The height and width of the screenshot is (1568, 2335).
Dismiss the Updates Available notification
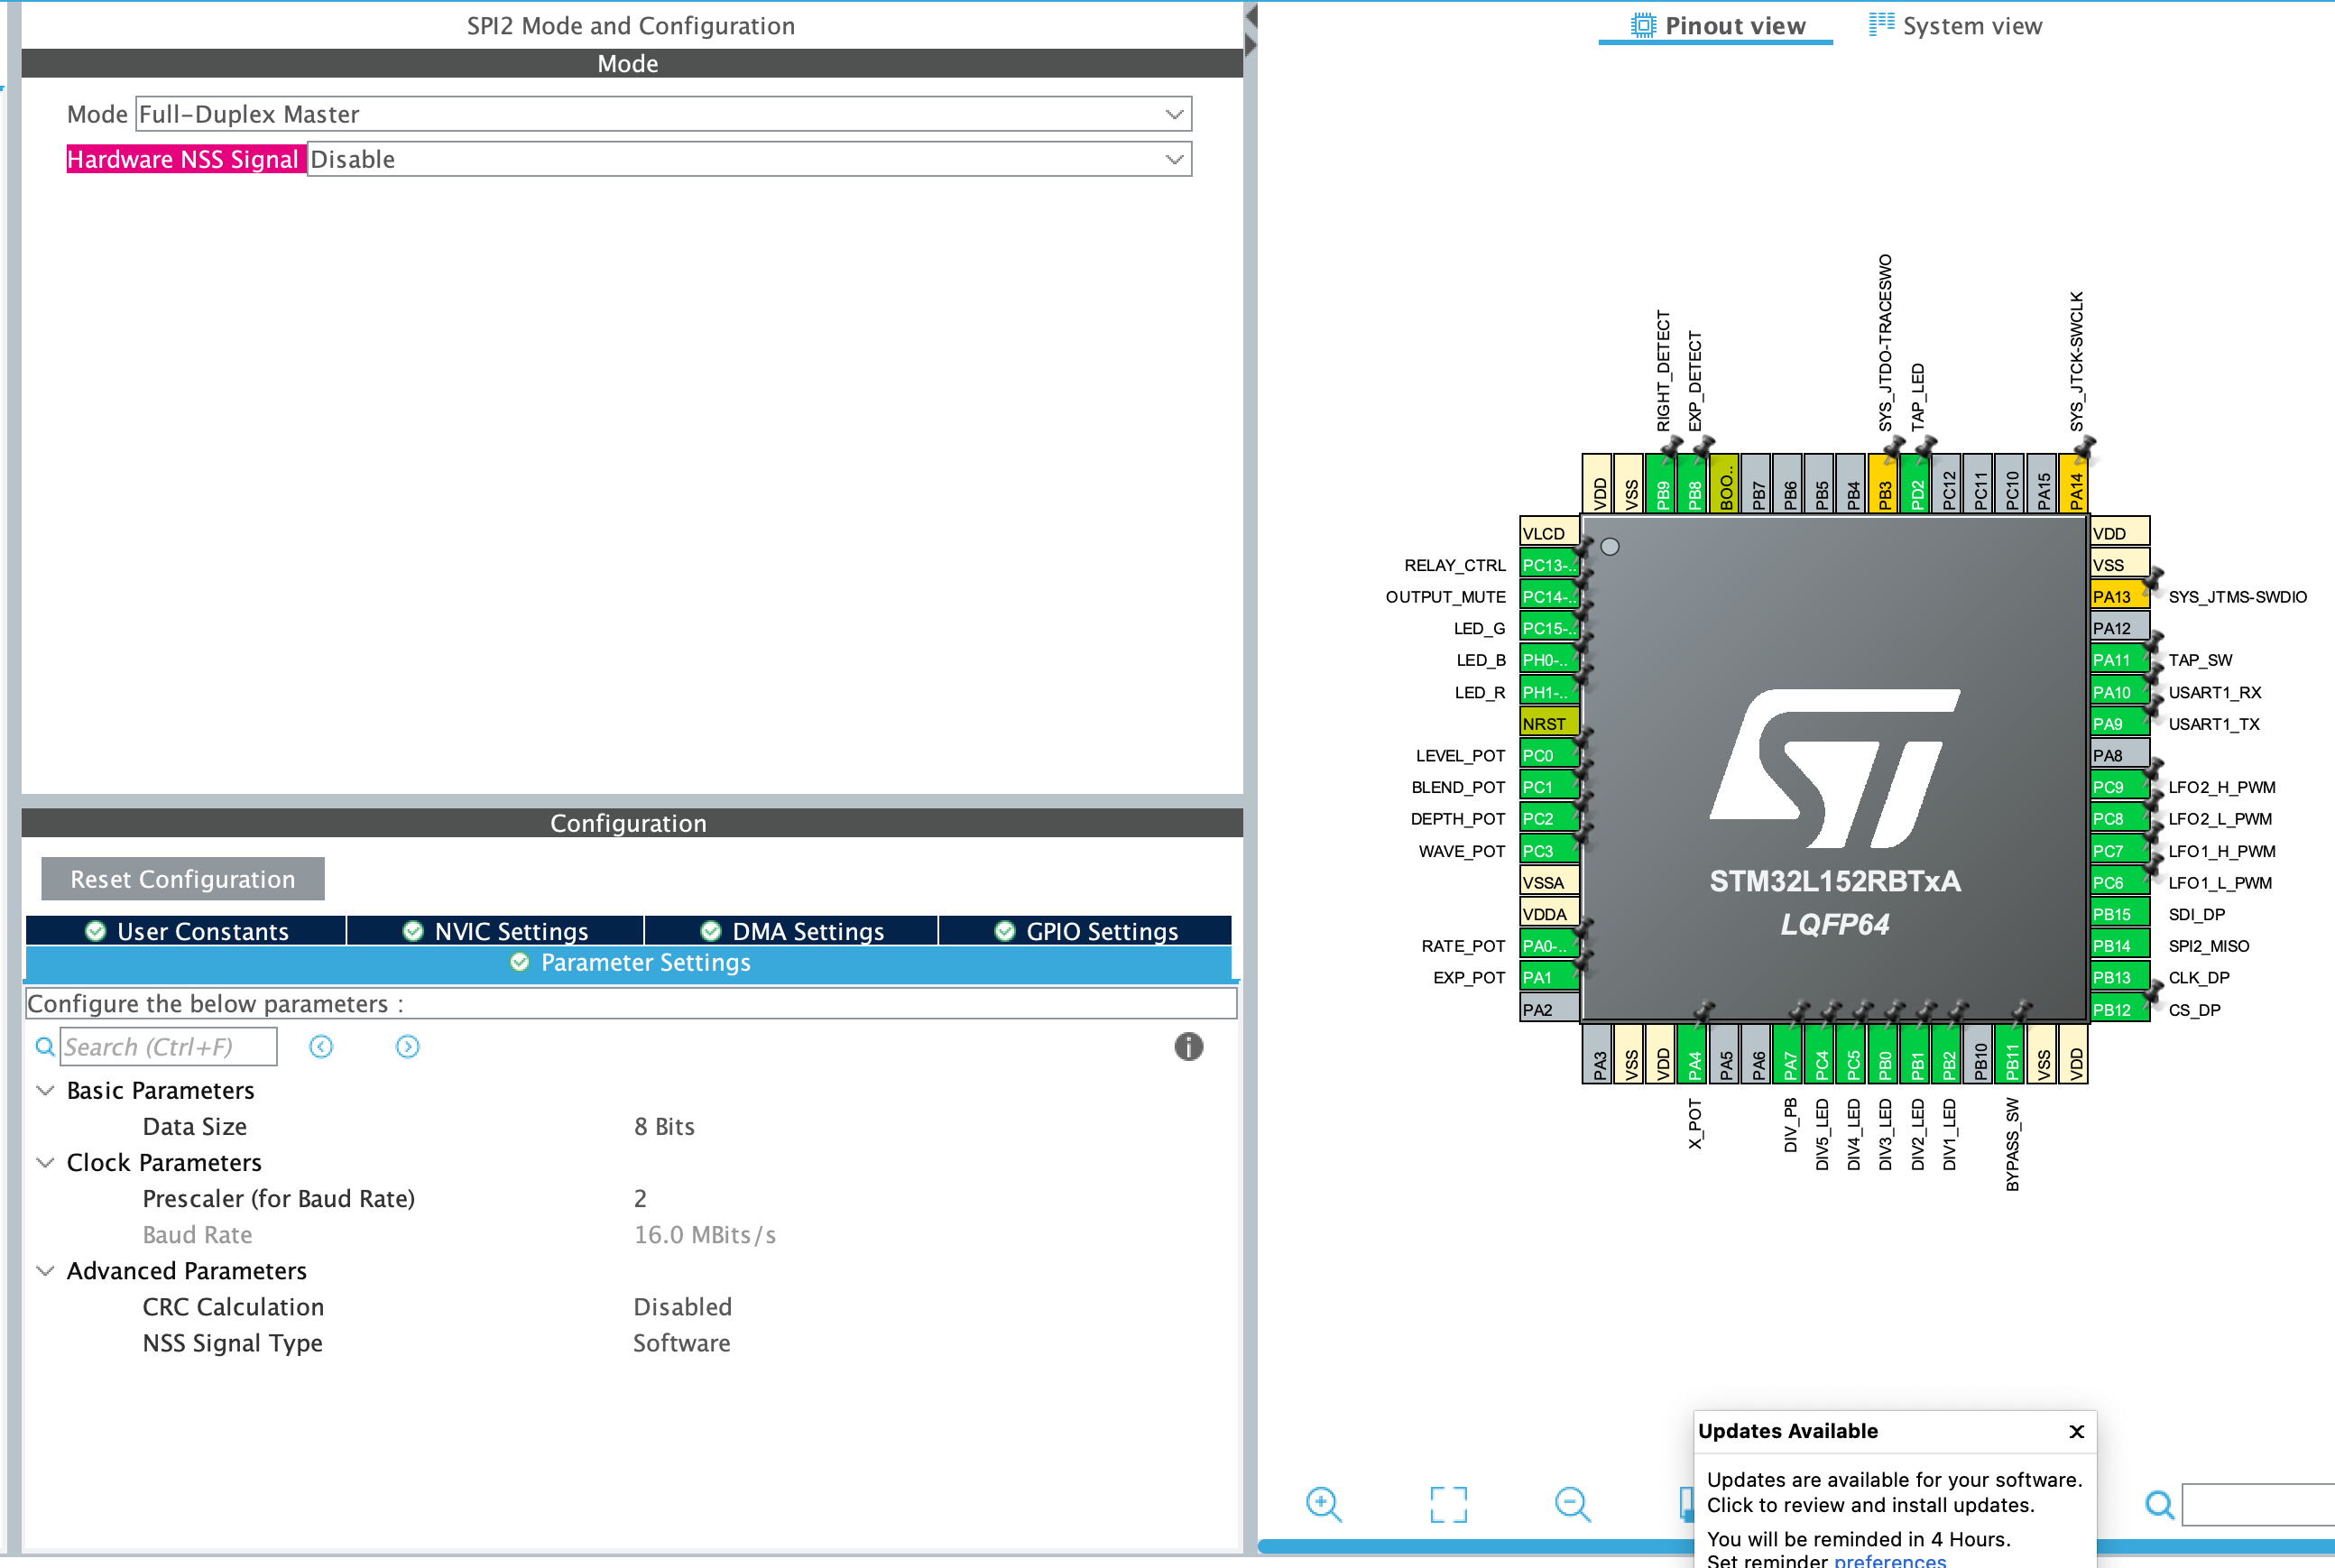tap(2078, 1431)
